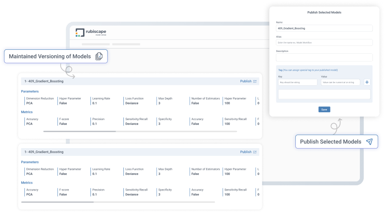The width and height of the screenshot is (385, 223).
Task: Click Learning Rate 0.1 in the upper card
Action: [x=101, y=101]
